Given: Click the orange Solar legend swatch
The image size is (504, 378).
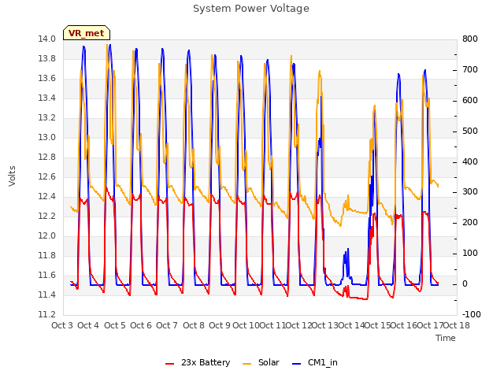Looking at the screenshot, I should click(x=246, y=364).
